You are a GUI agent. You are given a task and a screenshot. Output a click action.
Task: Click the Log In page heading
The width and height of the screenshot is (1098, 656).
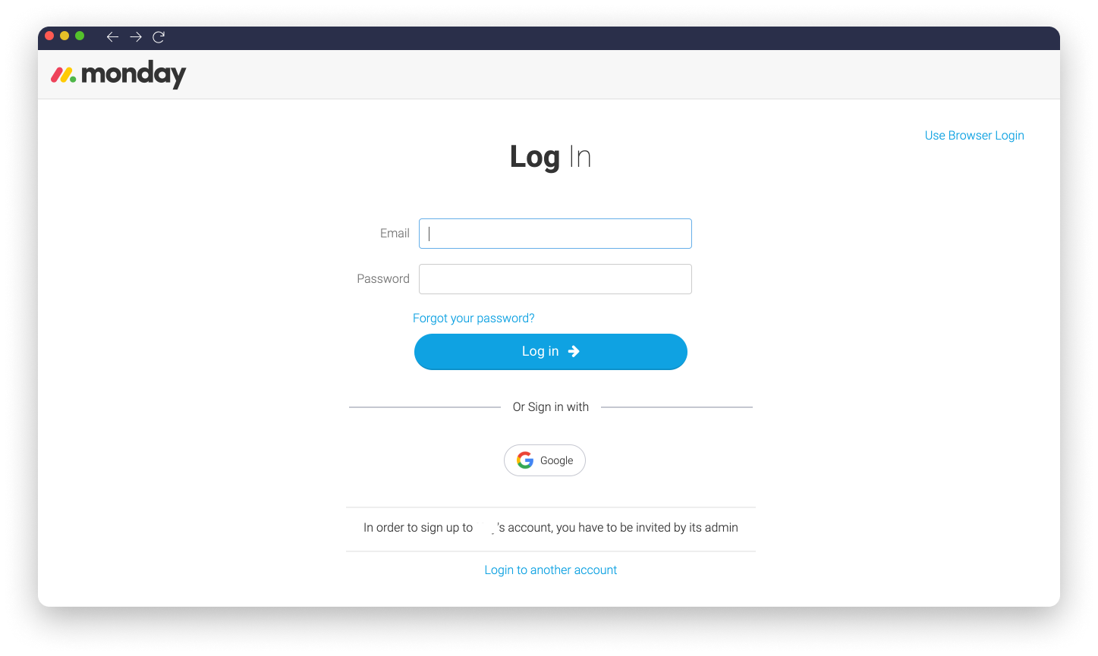tap(551, 157)
